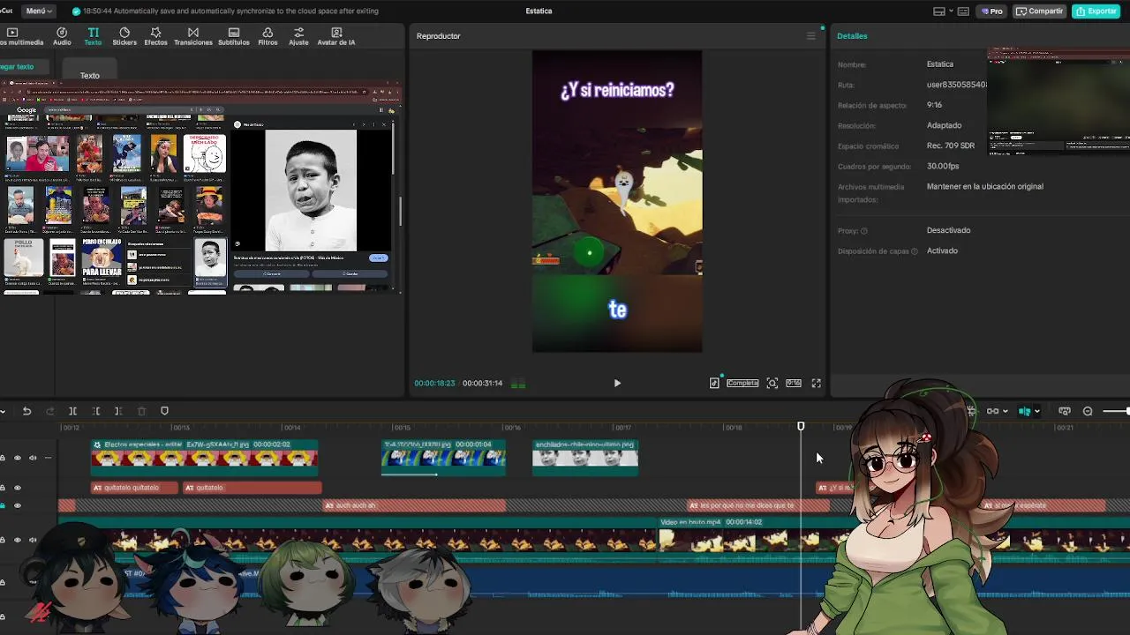Click the preview zoom focus icon
This screenshot has width=1130, height=635.
pos(772,383)
